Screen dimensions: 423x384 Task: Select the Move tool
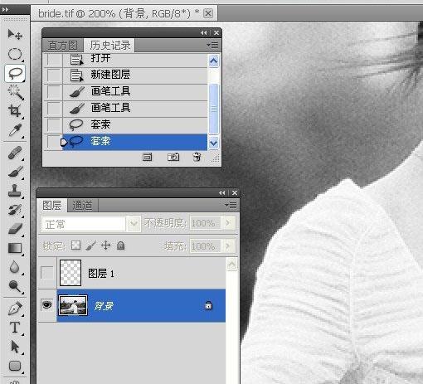tap(15, 35)
